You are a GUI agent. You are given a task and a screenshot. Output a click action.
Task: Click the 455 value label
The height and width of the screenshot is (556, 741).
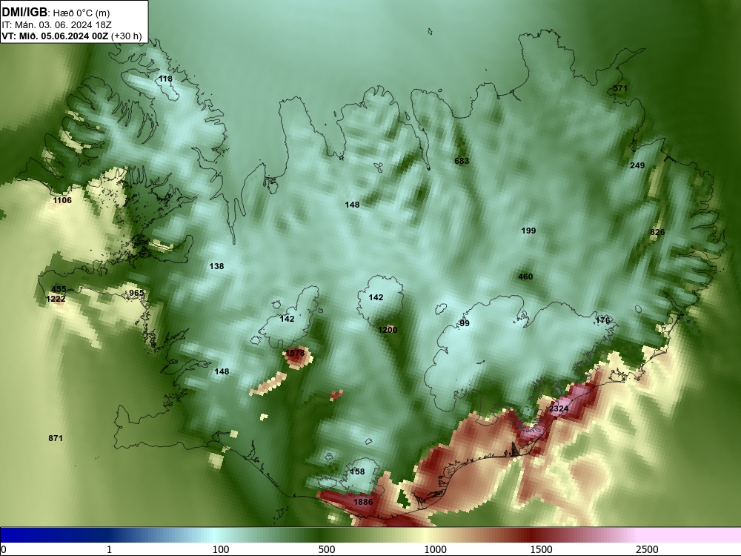pos(59,289)
